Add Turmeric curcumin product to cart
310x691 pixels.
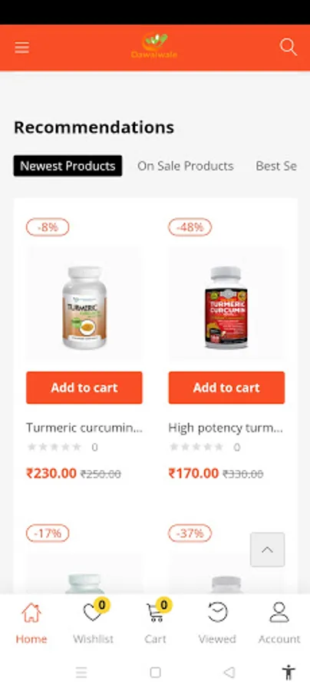click(84, 388)
